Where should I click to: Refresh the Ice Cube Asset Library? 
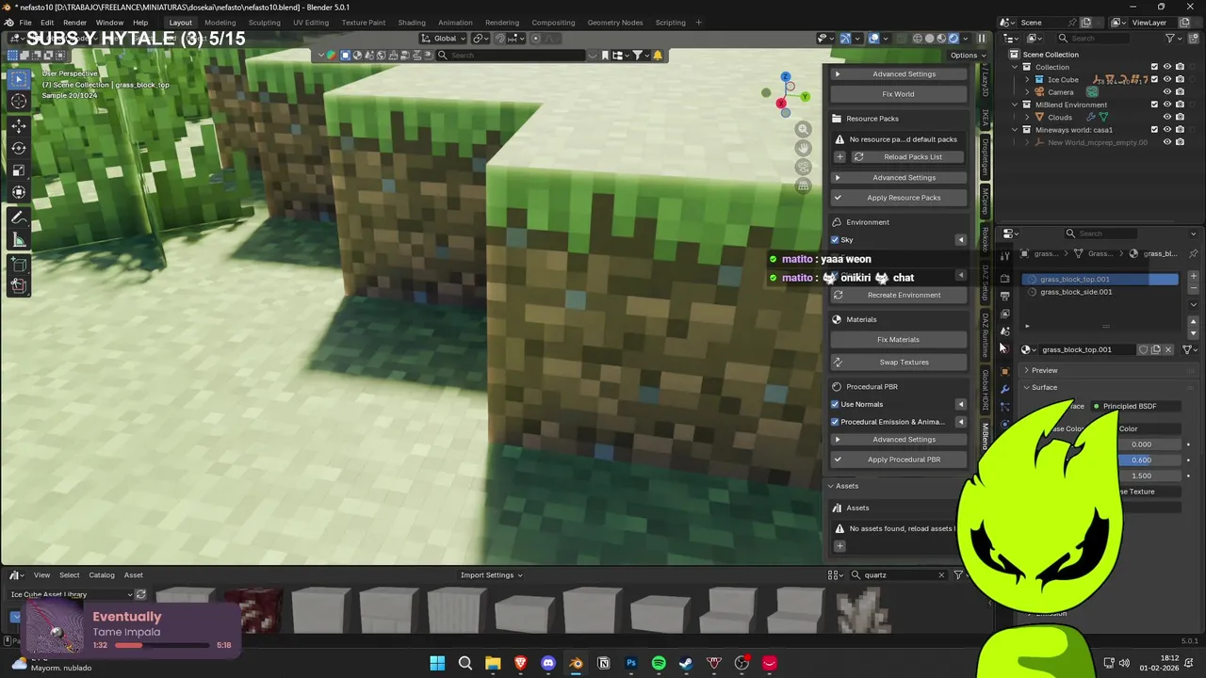(140, 594)
